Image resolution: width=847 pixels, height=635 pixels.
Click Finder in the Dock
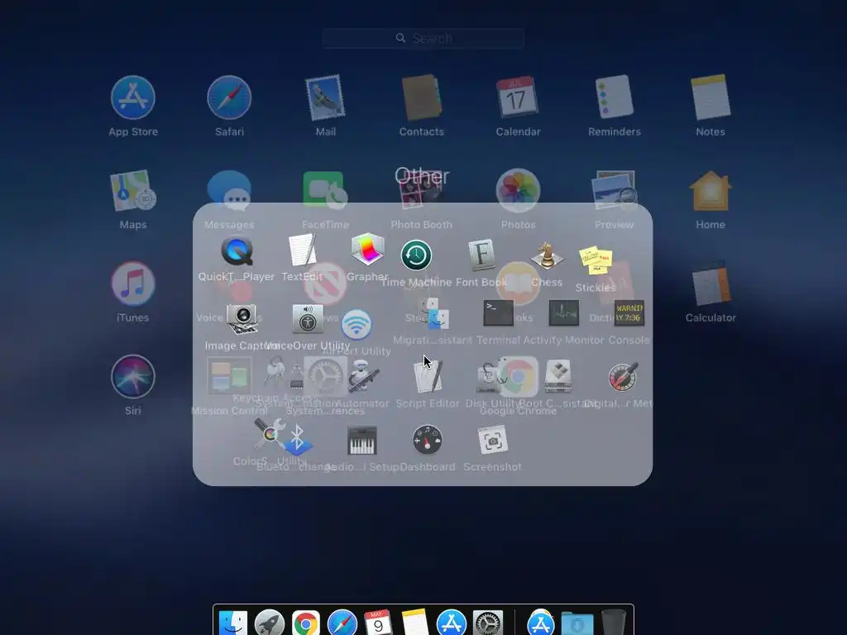(x=232, y=624)
